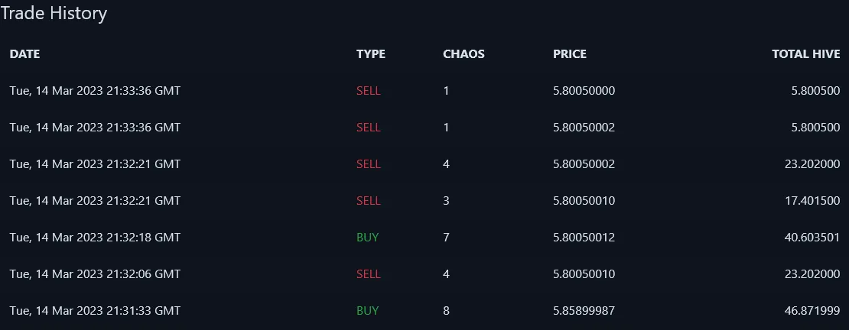Click price 5.80050012

(584, 238)
